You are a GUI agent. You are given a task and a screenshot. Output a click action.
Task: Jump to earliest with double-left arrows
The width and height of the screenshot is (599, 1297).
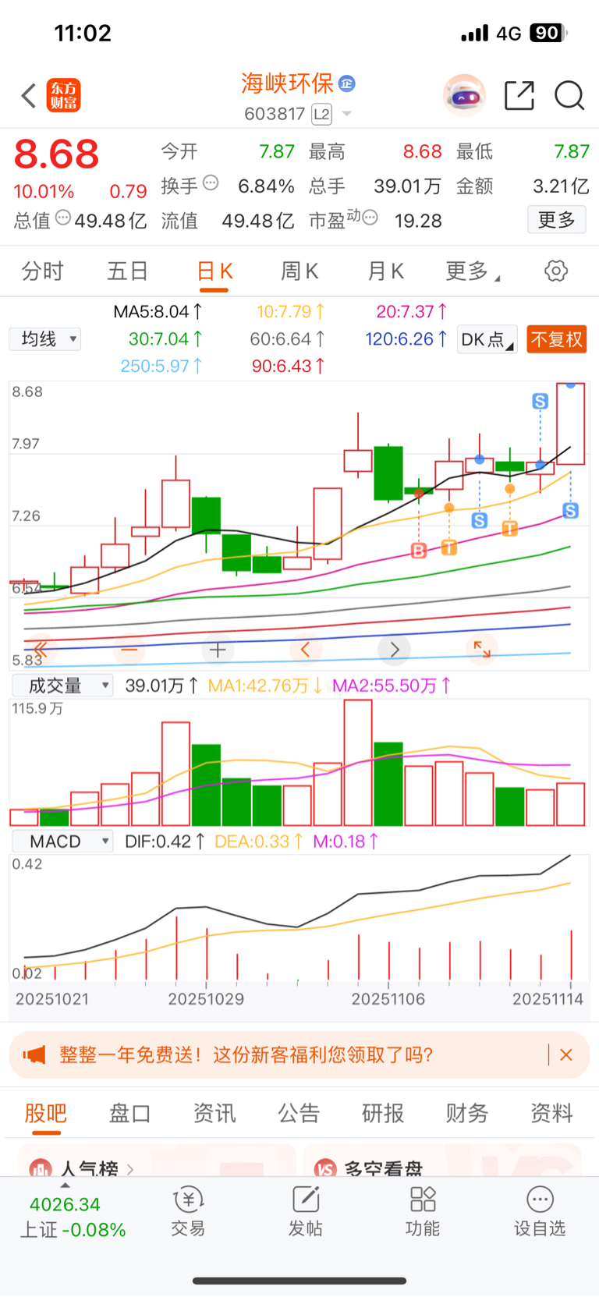[x=40, y=649]
